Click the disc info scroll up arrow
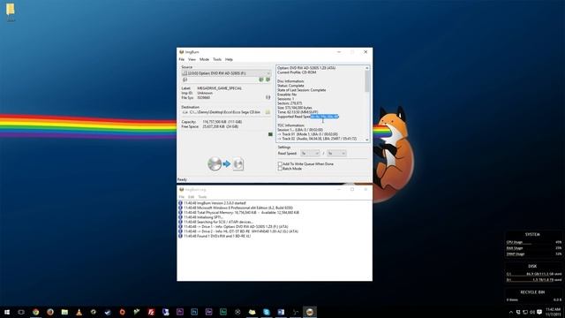 367,68
